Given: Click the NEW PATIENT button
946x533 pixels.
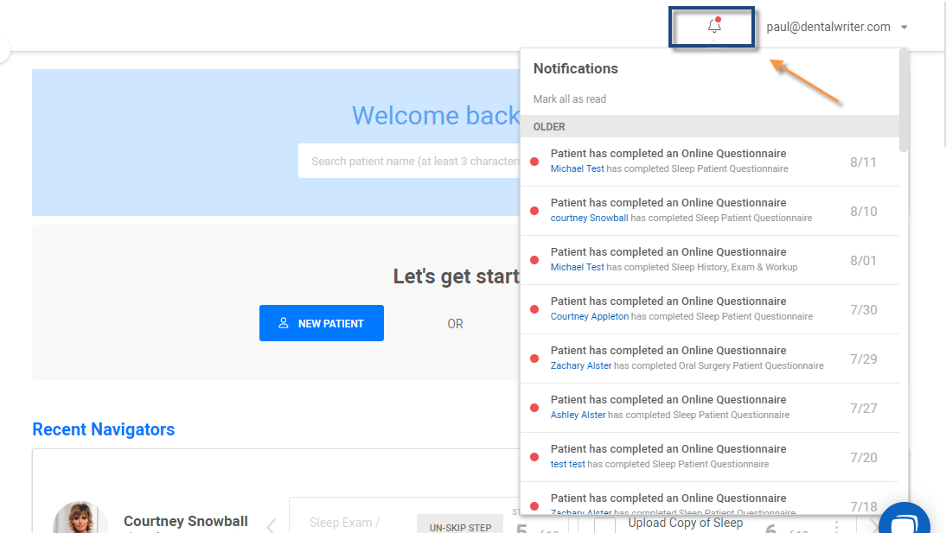Looking at the screenshot, I should (x=322, y=323).
